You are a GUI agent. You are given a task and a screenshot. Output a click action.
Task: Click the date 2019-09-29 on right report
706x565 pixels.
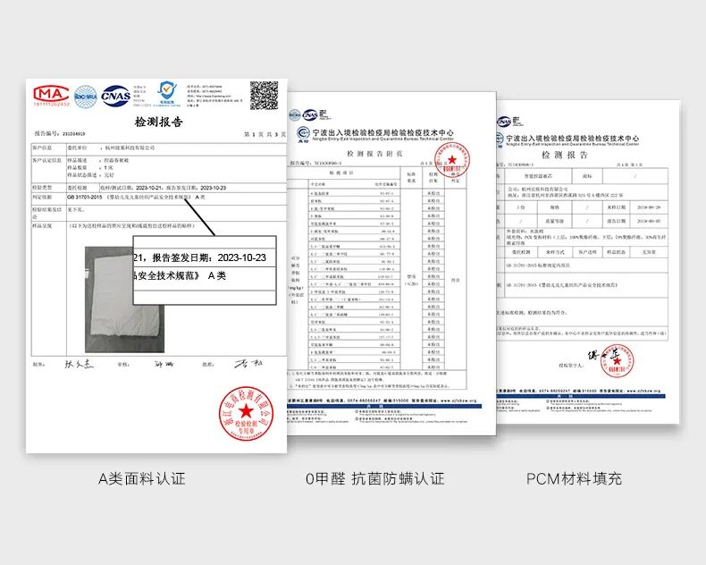coord(649,207)
